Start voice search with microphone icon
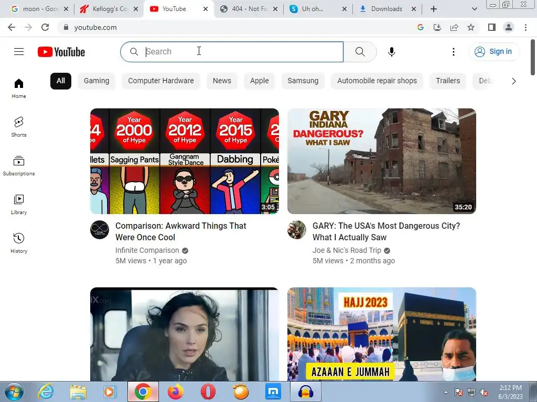 pyautogui.click(x=391, y=52)
